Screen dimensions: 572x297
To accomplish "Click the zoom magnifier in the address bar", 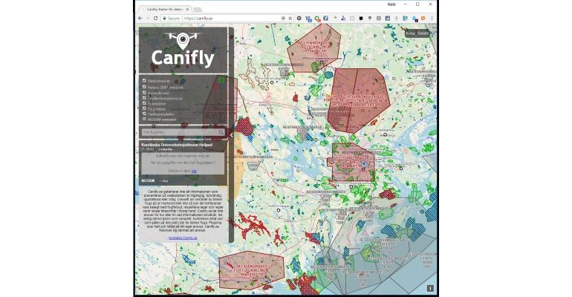I will 283,19.
